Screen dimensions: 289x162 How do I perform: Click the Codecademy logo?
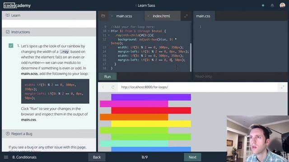tap(17, 5)
